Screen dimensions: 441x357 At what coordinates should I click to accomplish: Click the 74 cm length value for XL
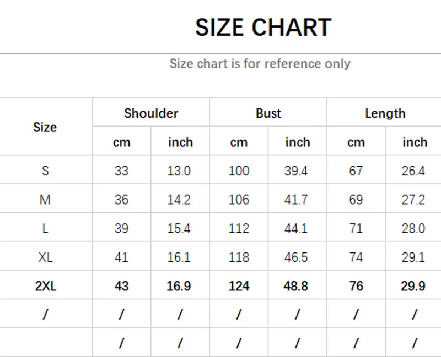356,257
